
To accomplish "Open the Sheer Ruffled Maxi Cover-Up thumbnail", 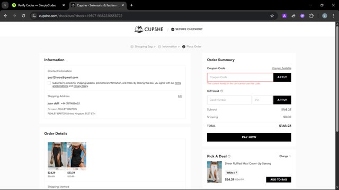I will [x=214, y=172].
